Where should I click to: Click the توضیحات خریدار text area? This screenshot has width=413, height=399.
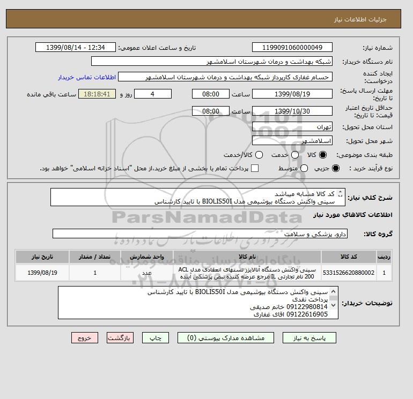[x=198, y=303]
